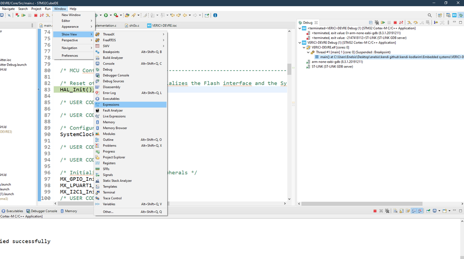
Task: Click the Terminate red square in Debug view
Action: (x=395, y=22)
